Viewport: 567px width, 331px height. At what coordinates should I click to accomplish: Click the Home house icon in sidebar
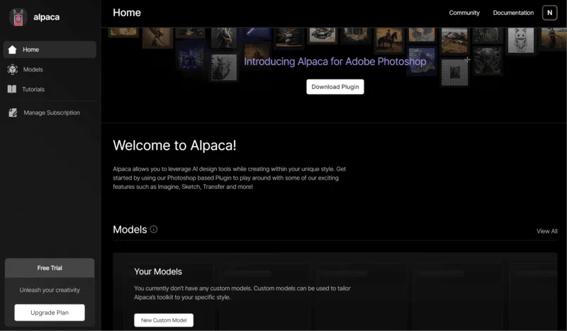pos(12,50)
